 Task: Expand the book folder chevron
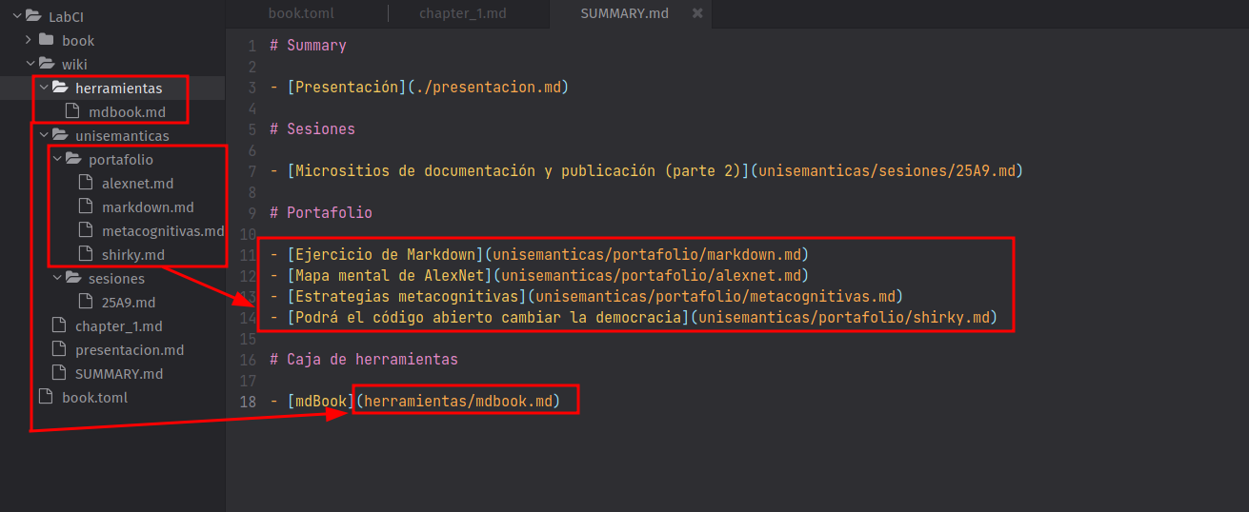30,40
